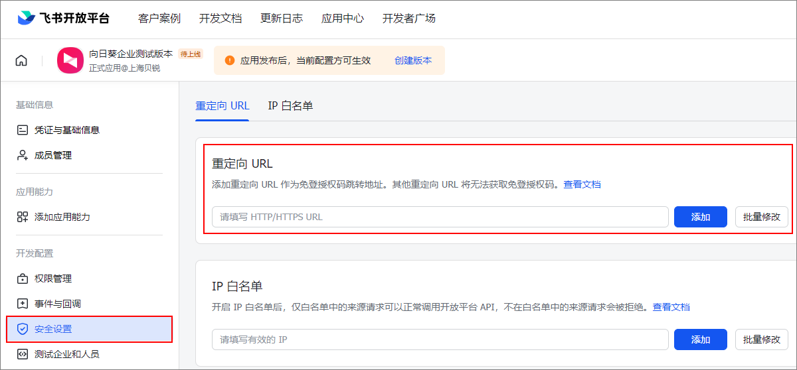797x370 pixels.
Task: Click the 权限管理 briefcase icon
Action: [23, 278]
